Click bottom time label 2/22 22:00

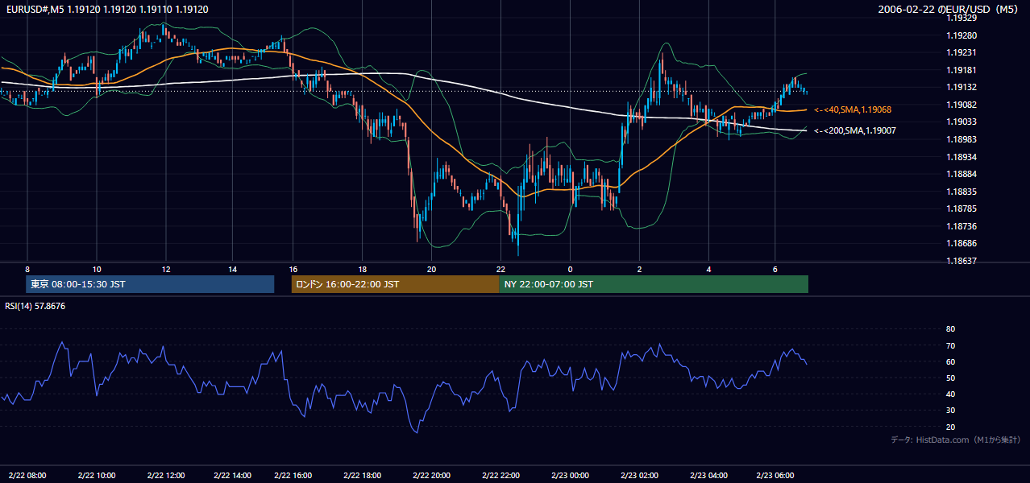500,475
